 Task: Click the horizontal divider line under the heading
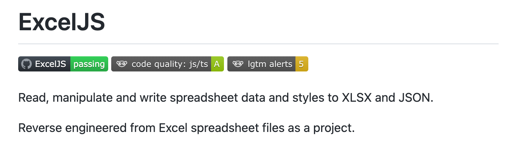tap(258, 44)
